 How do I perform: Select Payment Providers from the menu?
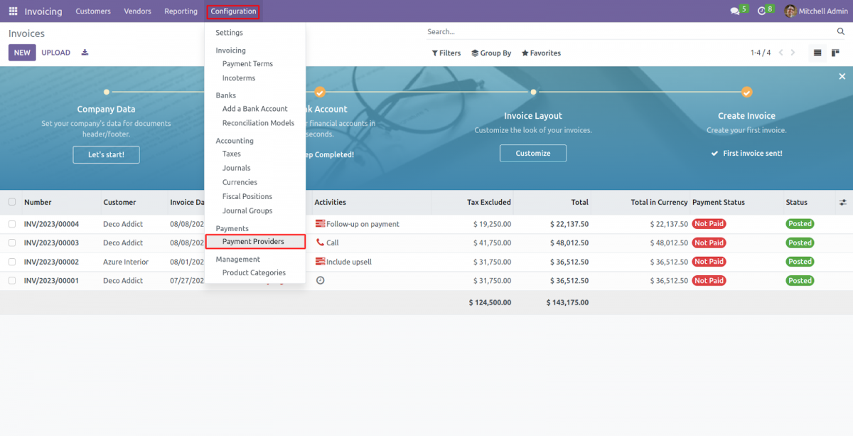pyautogui.click(x=254, y=241)
